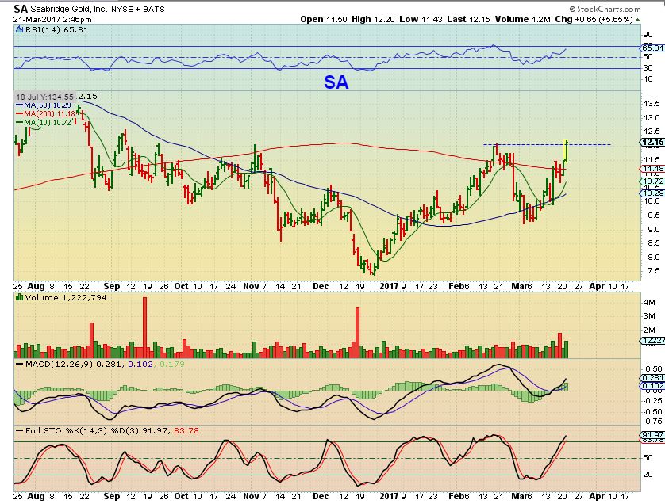Click the 'Open 11.50' header value
This screenshot has width=665, height=504.
click(x=324, y=20)
